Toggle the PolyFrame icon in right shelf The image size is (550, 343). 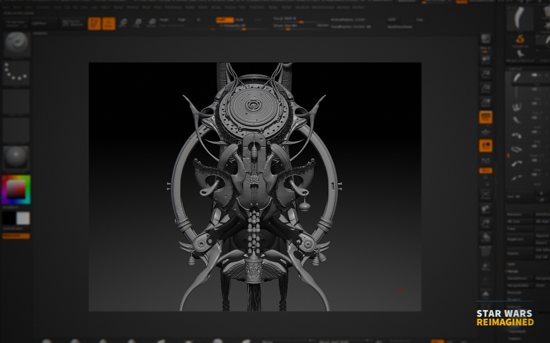coord(485,251)
